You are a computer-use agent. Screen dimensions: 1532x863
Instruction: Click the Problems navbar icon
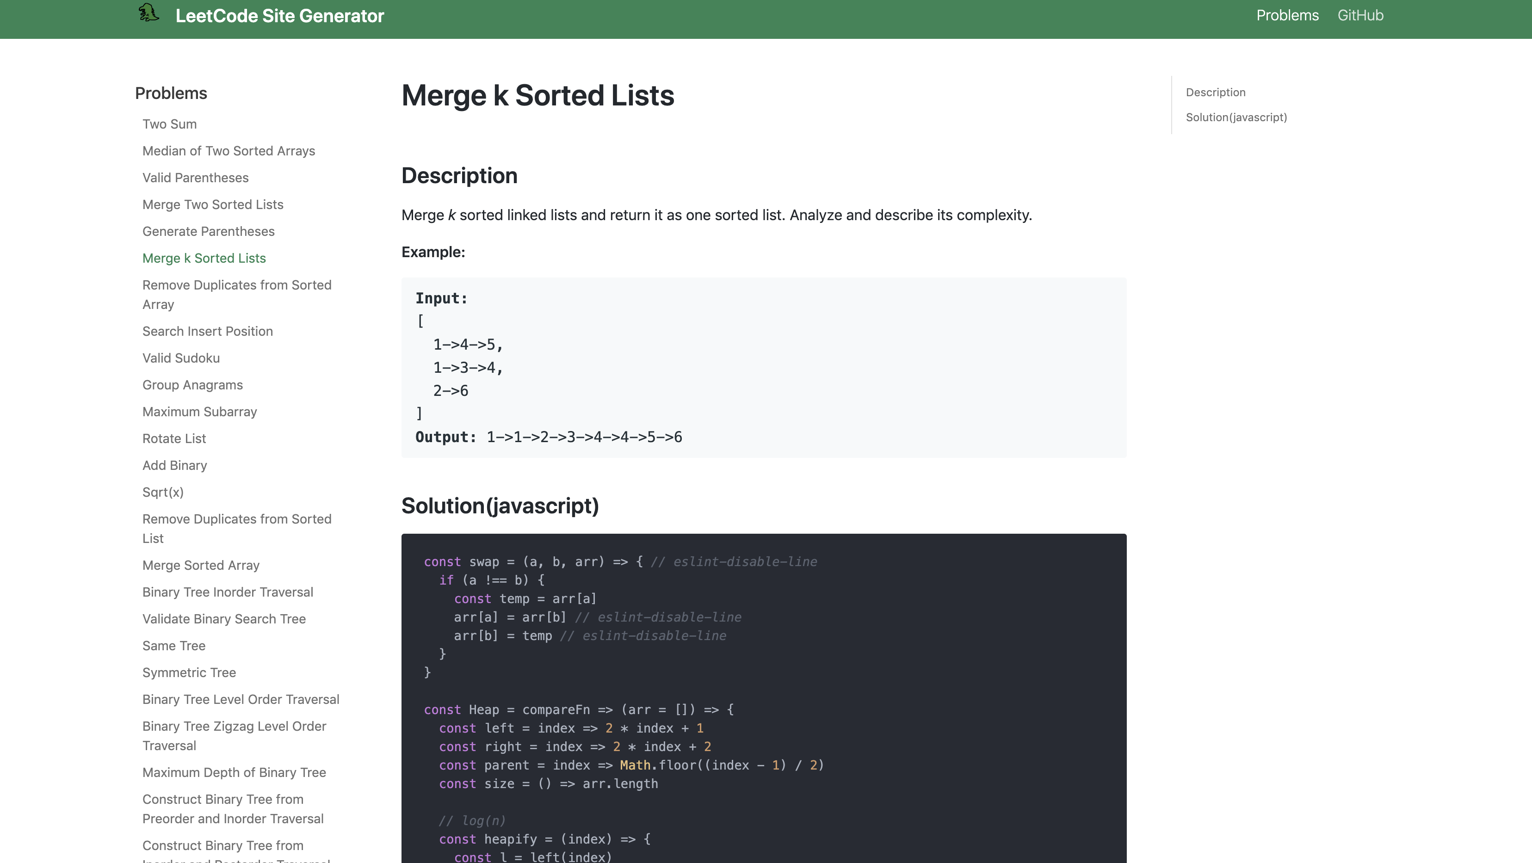pyautogui.click(x=1287, y=16)
